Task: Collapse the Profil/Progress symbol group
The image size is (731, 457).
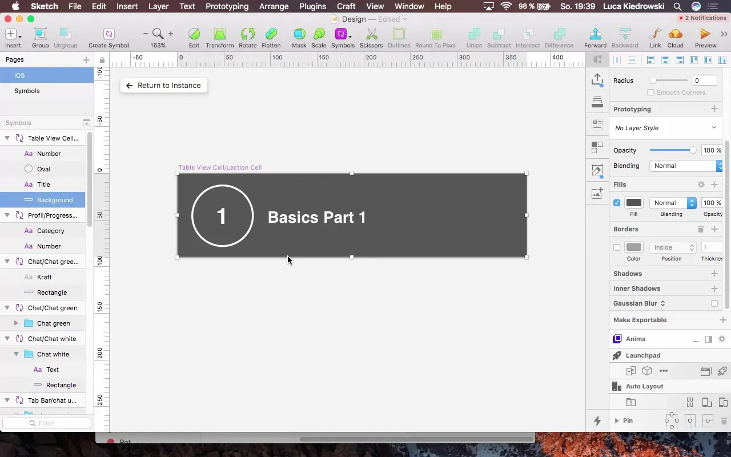Action: click(x=7, y=215)
